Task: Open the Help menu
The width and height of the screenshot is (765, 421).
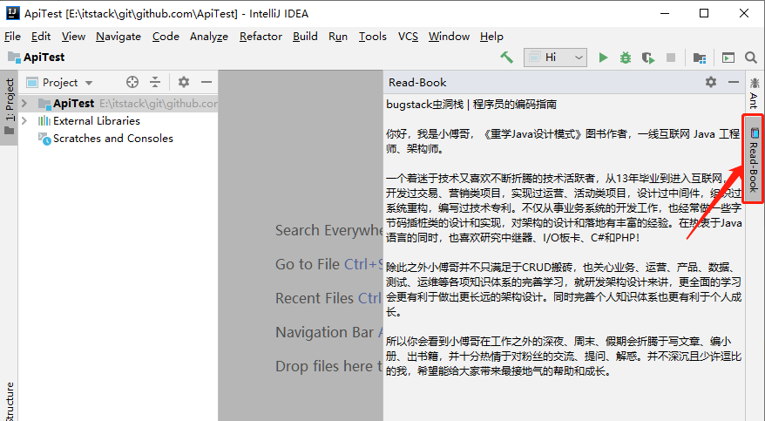Action: click(491, 36)
